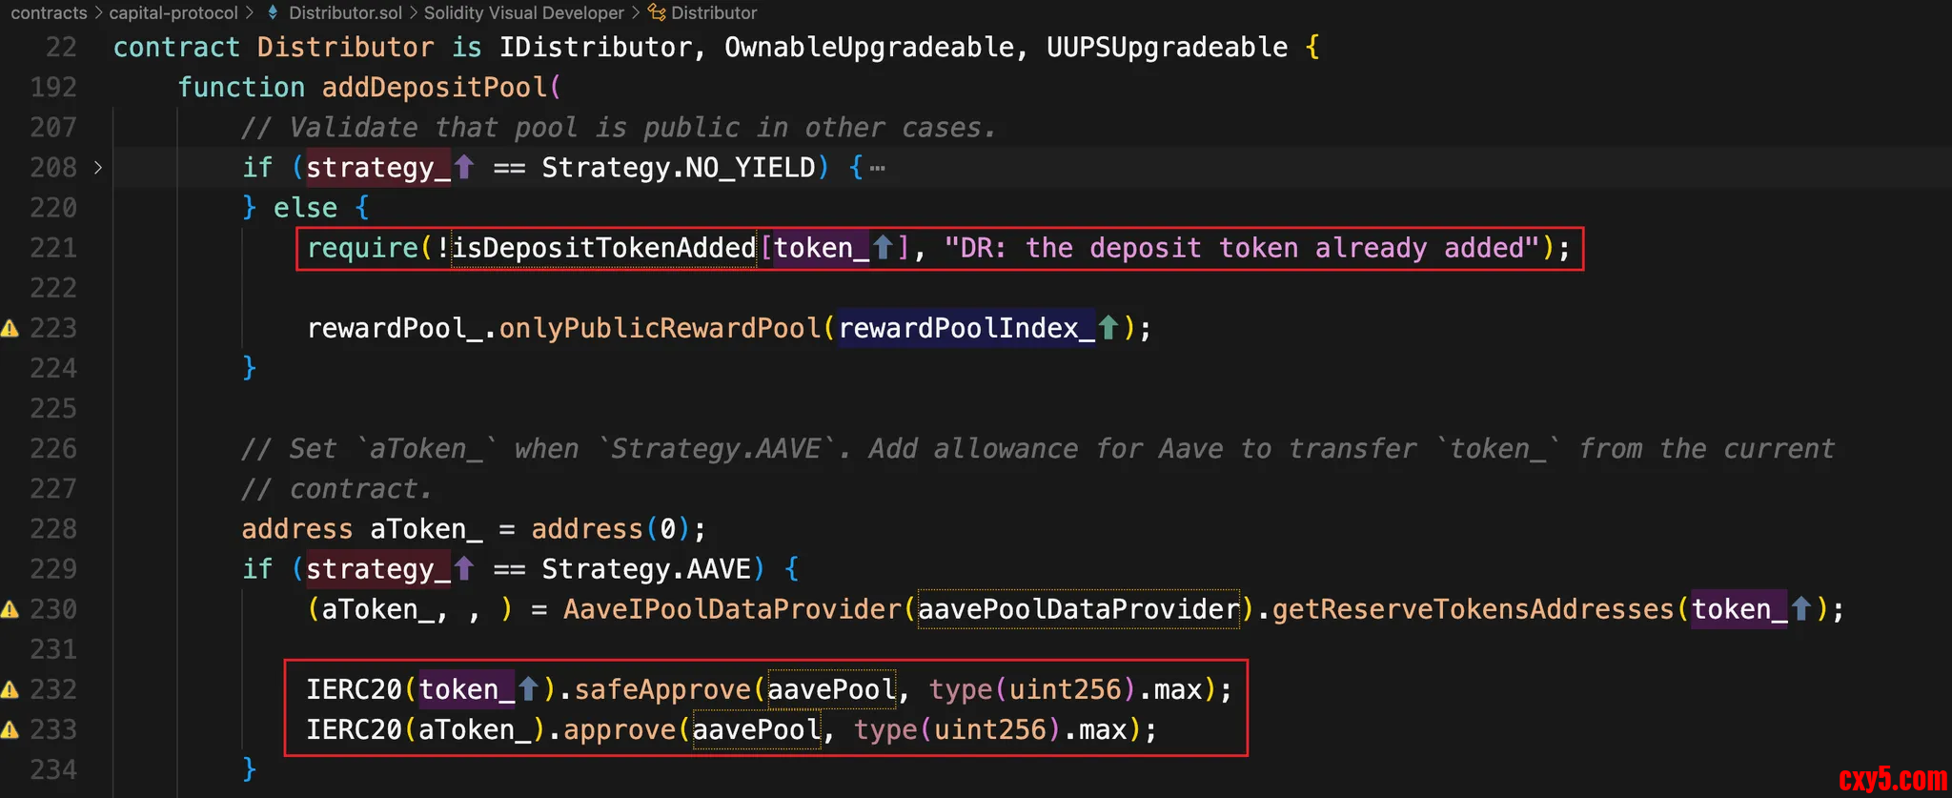This screenshot has width=1952, height=798.
Task: Click the arrow decoration after token_ on line 221
Action: point(883,248)
